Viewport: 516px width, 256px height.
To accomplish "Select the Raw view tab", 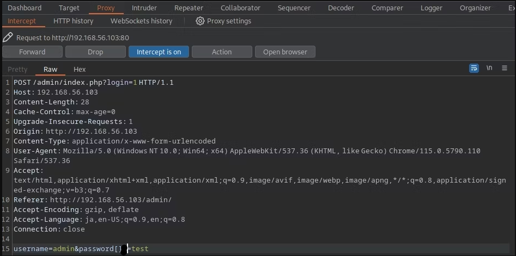I will click(x=50, y=69).
